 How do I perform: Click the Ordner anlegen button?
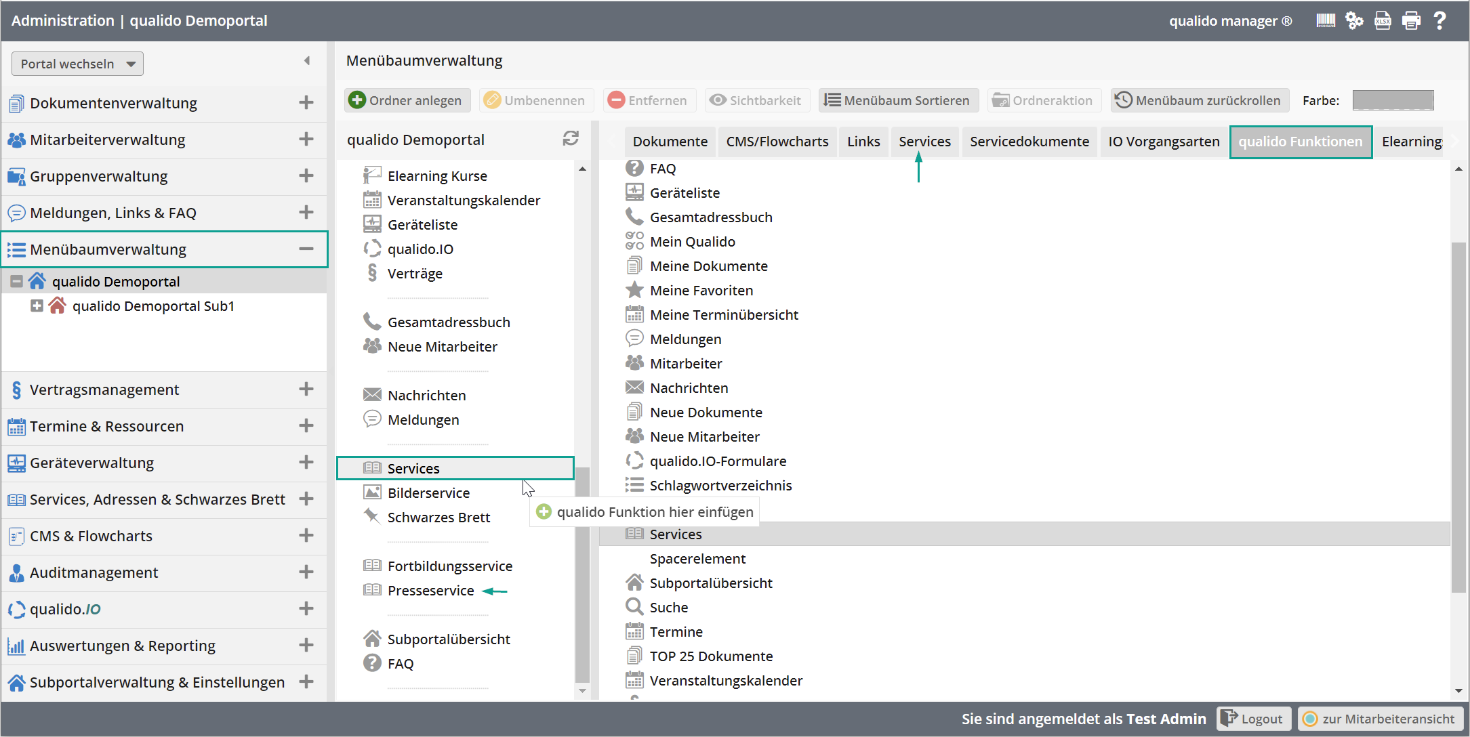point(407,100)
